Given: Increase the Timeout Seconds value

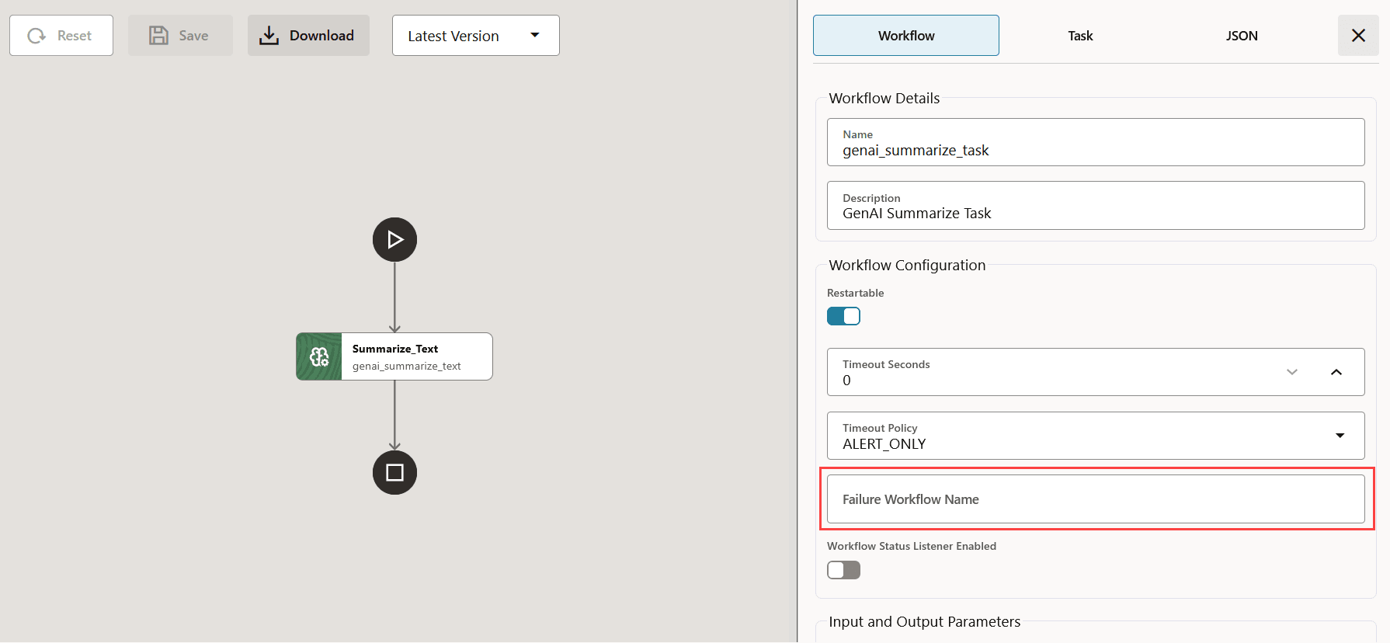Looking at the screenshot, I should point(1336,372).
